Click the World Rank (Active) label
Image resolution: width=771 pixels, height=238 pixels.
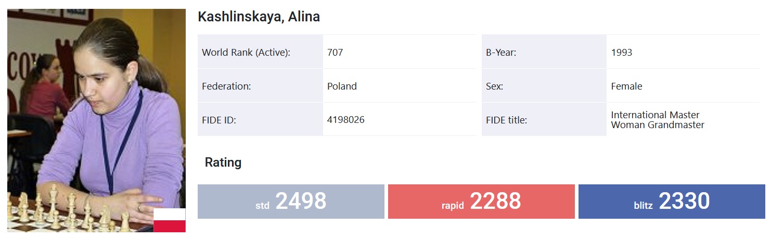click(x=246, y=53)
